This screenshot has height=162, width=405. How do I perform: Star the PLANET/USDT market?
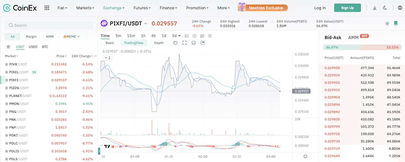coord(7,96)
